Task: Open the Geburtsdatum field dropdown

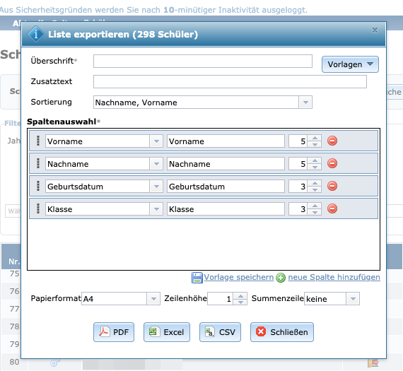Action: click(x=156, y=187)
